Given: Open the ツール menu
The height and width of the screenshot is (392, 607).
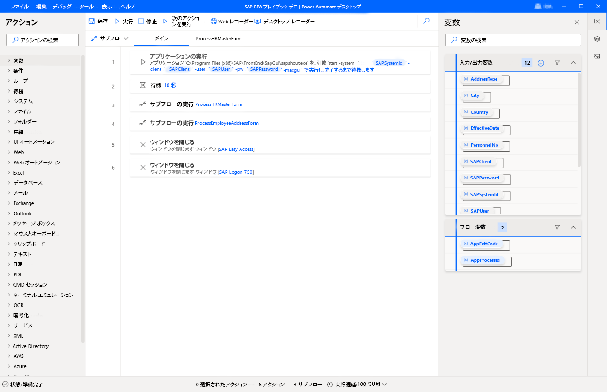Looking at the screenshot, I should point(86,7).
